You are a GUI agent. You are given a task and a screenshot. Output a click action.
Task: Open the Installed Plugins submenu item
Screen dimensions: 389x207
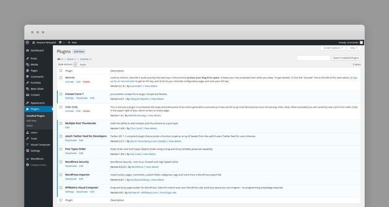35,116
